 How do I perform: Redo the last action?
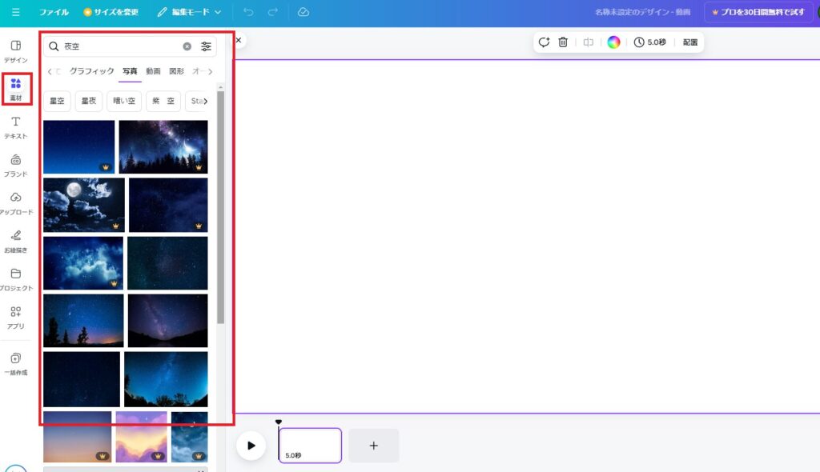click(272, 12)
